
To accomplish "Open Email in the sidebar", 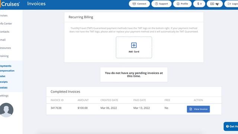I will (3, 40).
